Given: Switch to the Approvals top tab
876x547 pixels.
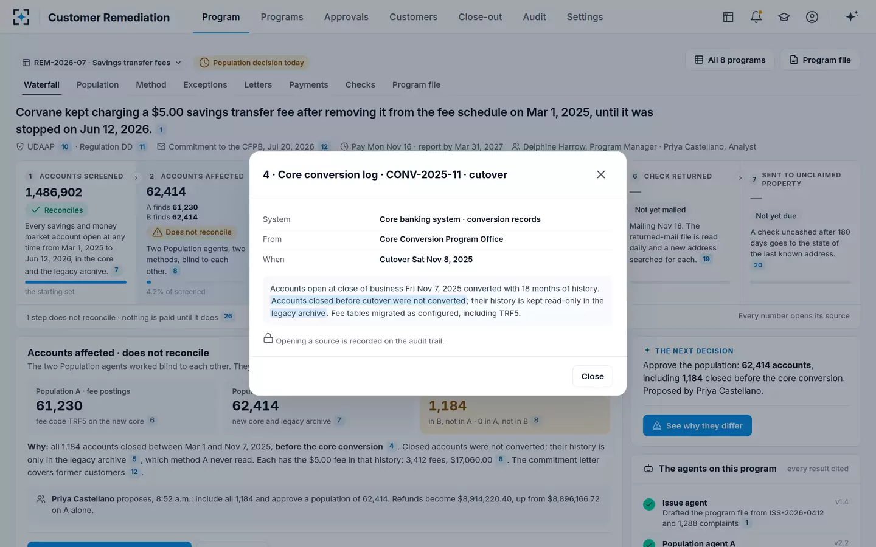Looking at the screenshot, I should tap(346, 17).
